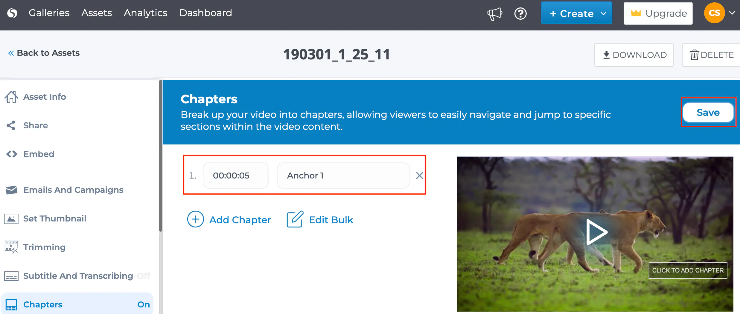Viewport: 740px width, 314px height.
Task: Expand the account menu chevron beside the avatar
Action: pyautogui.click(x=732, y=13)
